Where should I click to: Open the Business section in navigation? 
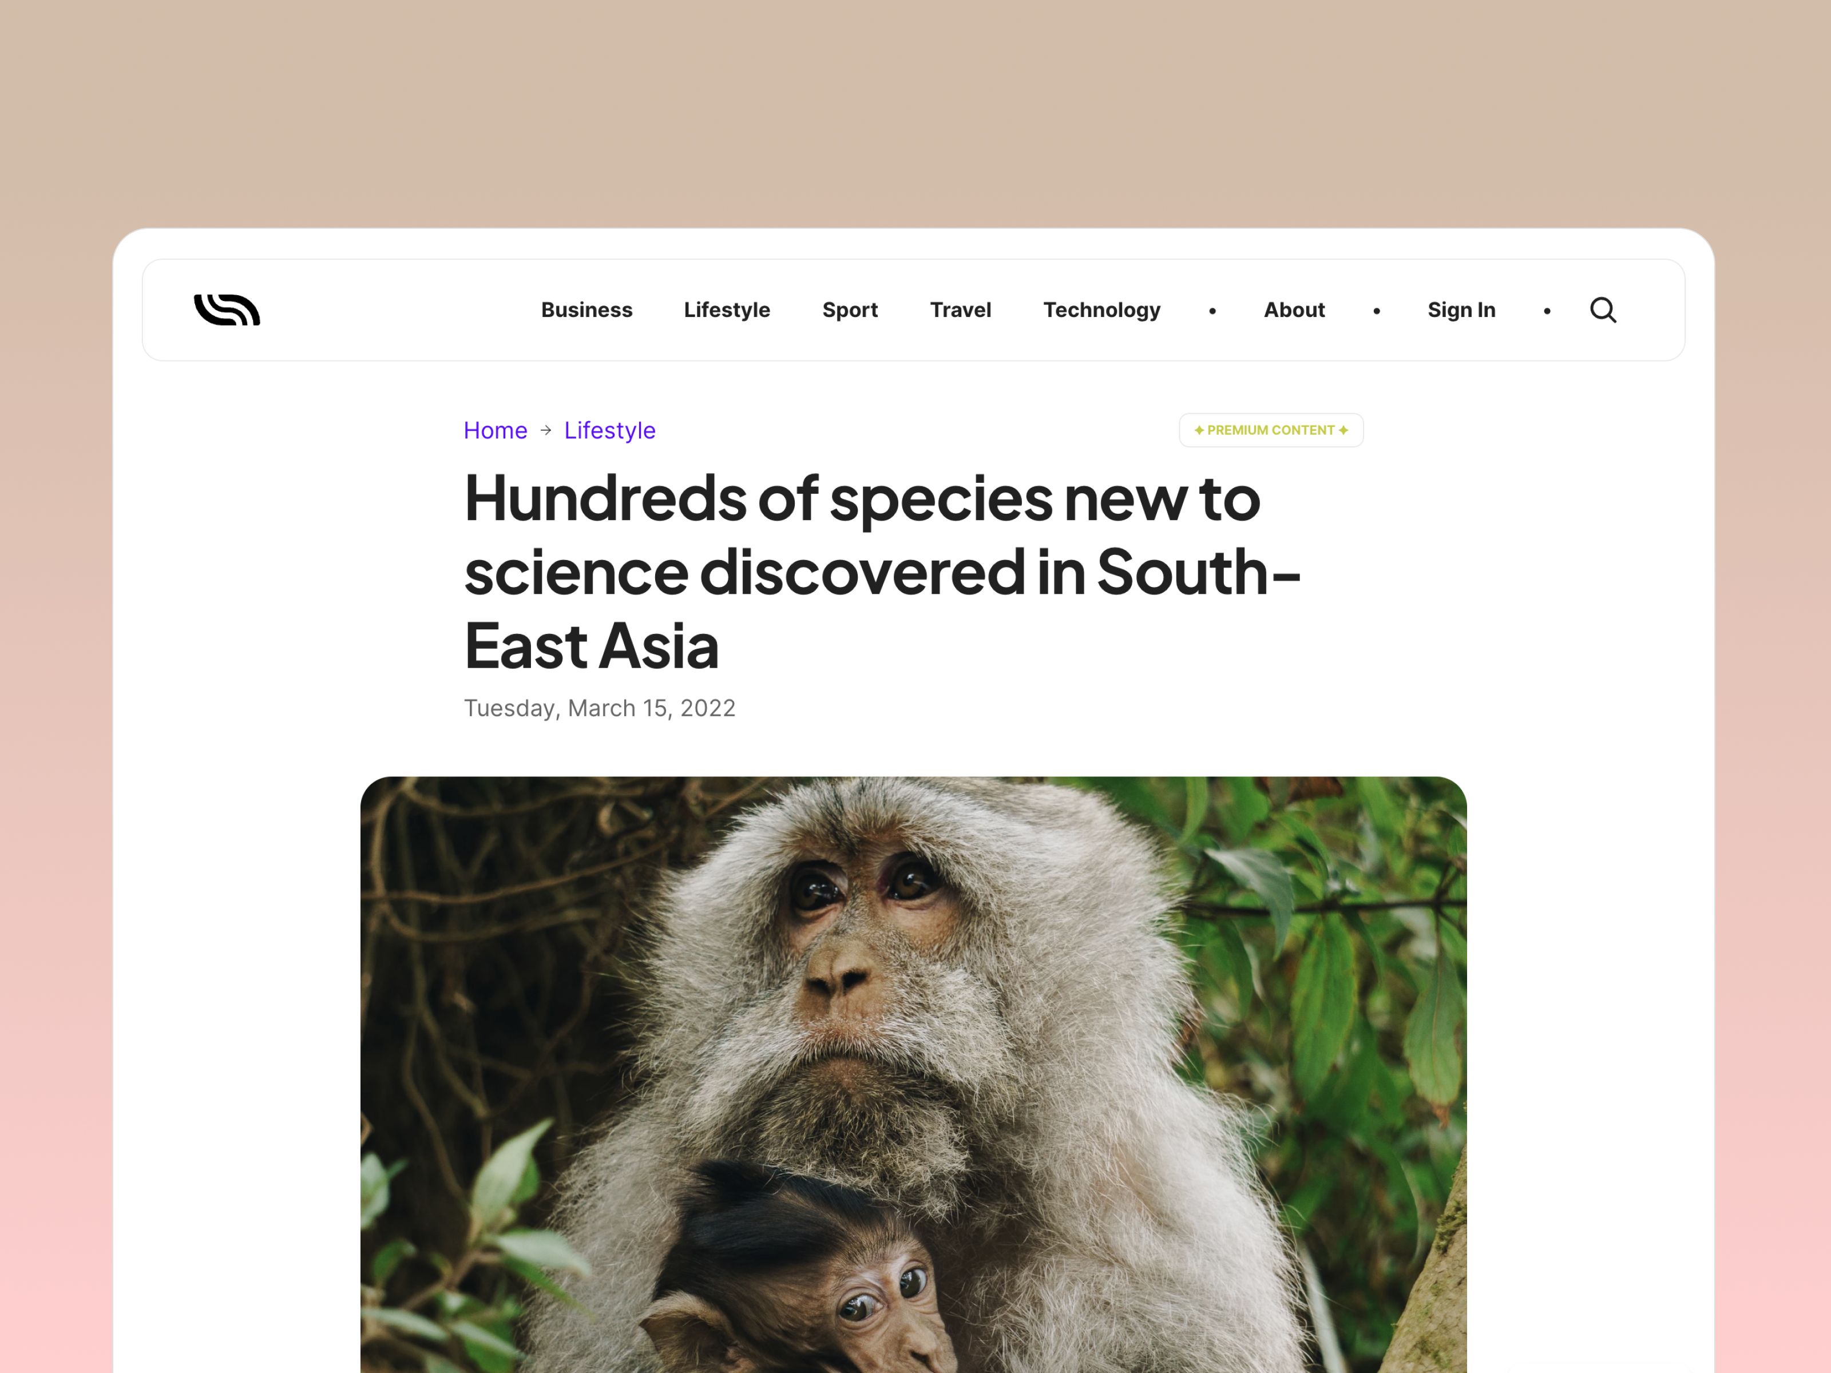tap(587, 310)
